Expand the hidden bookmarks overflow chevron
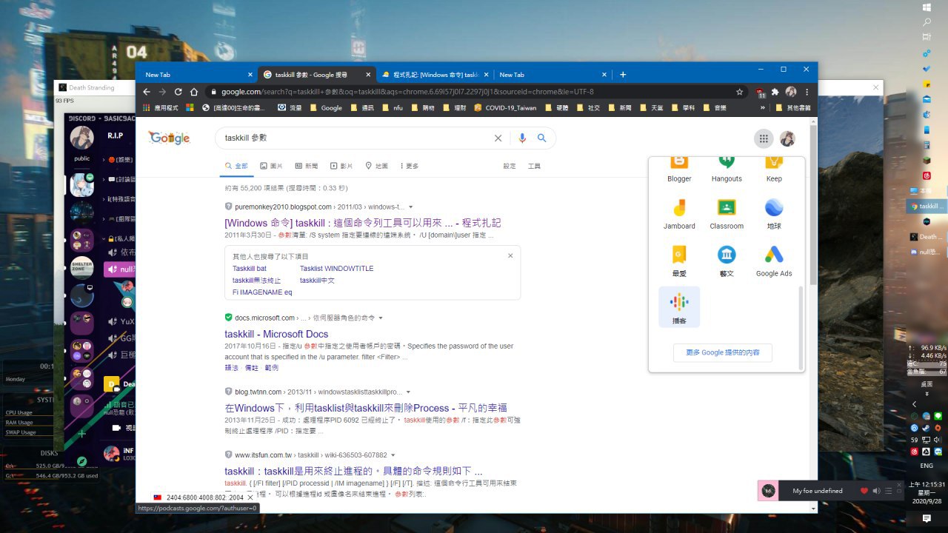Image resolution: width=948 pixels, height=533 pixels. click(762, 108)
